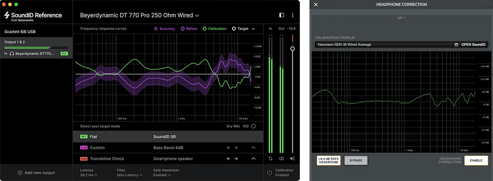
Task: Click ENABLE for headphone correction
Action: coord(476,160)
